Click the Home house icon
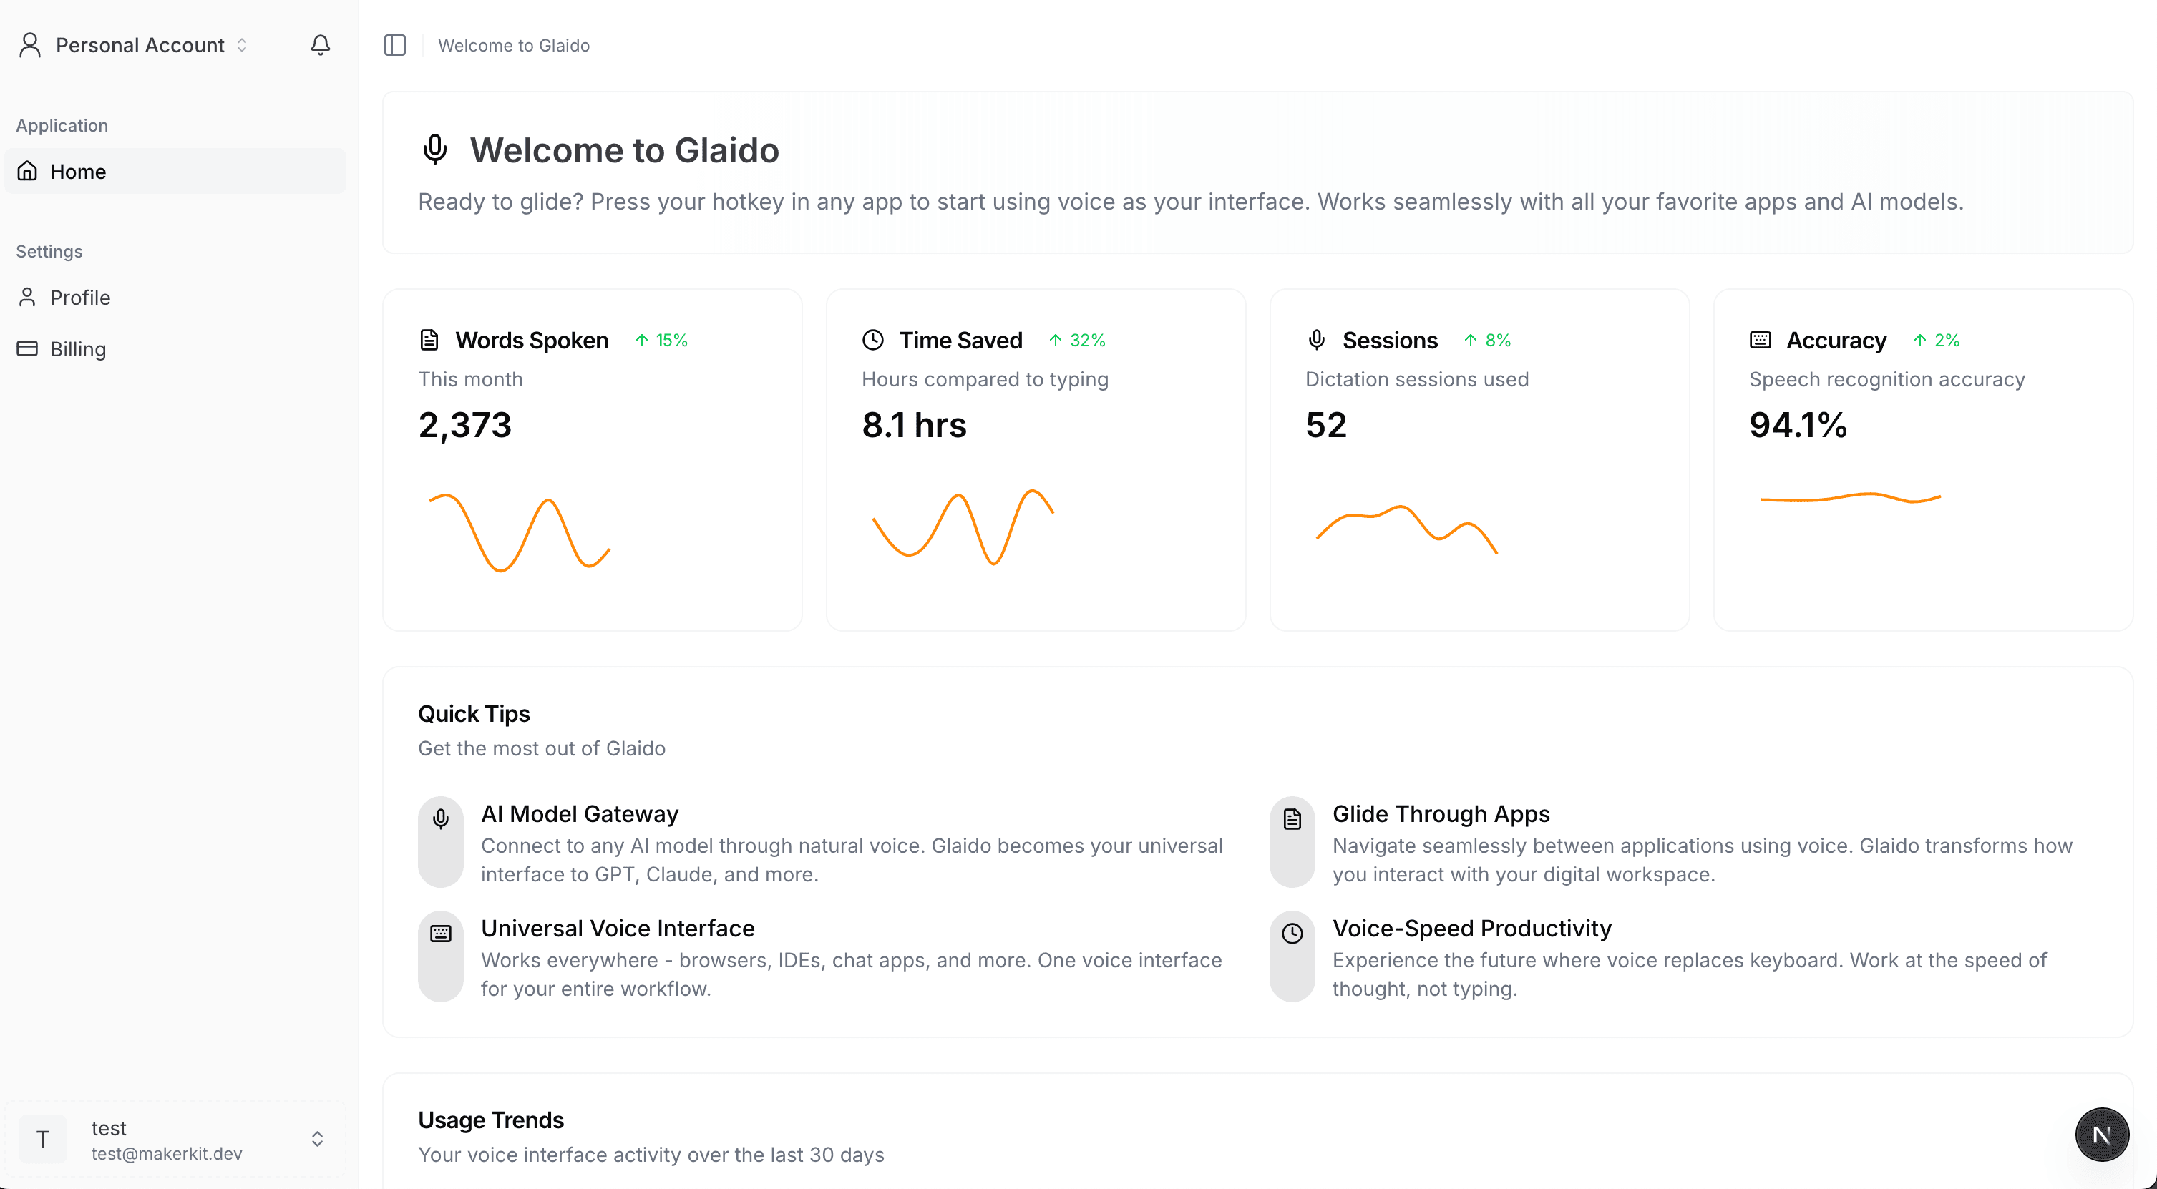 28,172
